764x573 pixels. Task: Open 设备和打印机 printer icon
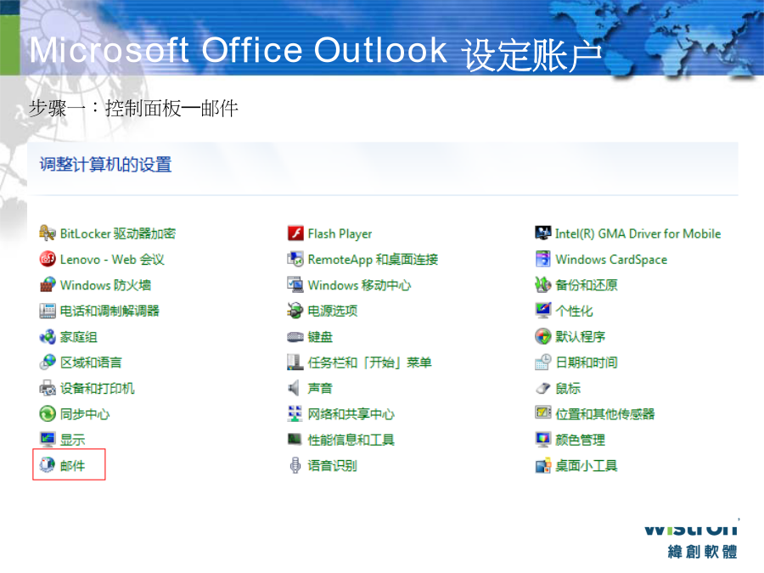coord(48,388)
